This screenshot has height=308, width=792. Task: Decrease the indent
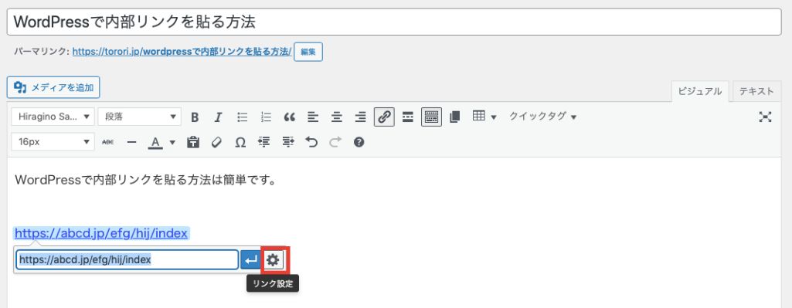pos(263,142)
